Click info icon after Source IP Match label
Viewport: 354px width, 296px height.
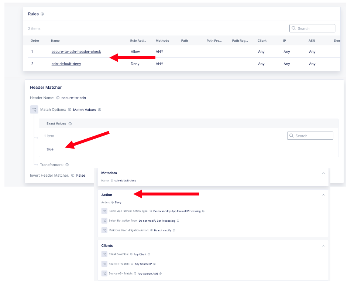click(x=132, y=264)
